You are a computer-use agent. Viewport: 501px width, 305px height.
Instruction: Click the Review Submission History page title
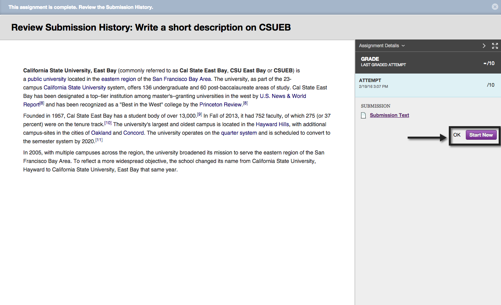(151, 27)
